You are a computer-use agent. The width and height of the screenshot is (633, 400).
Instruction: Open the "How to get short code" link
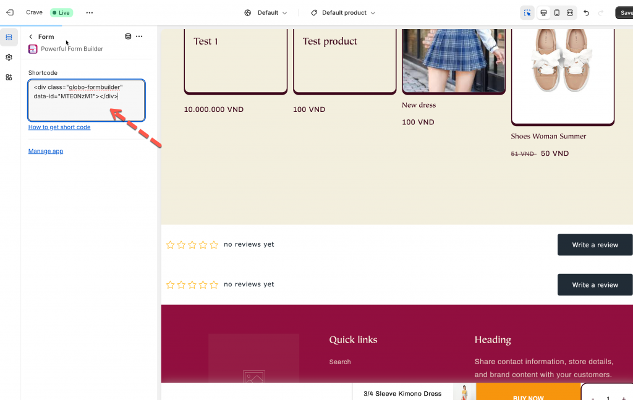(x=59, y=127)
